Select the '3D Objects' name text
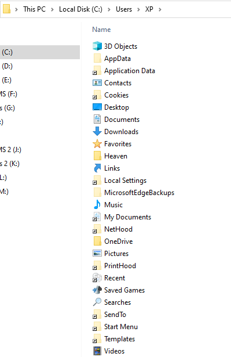The image size is (231, 357). [x=120, y=46]
